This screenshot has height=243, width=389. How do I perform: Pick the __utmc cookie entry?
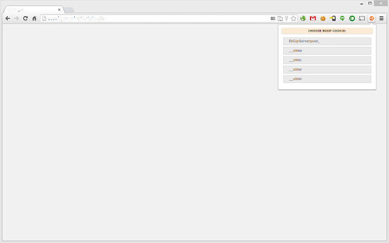tap(327, 60)
